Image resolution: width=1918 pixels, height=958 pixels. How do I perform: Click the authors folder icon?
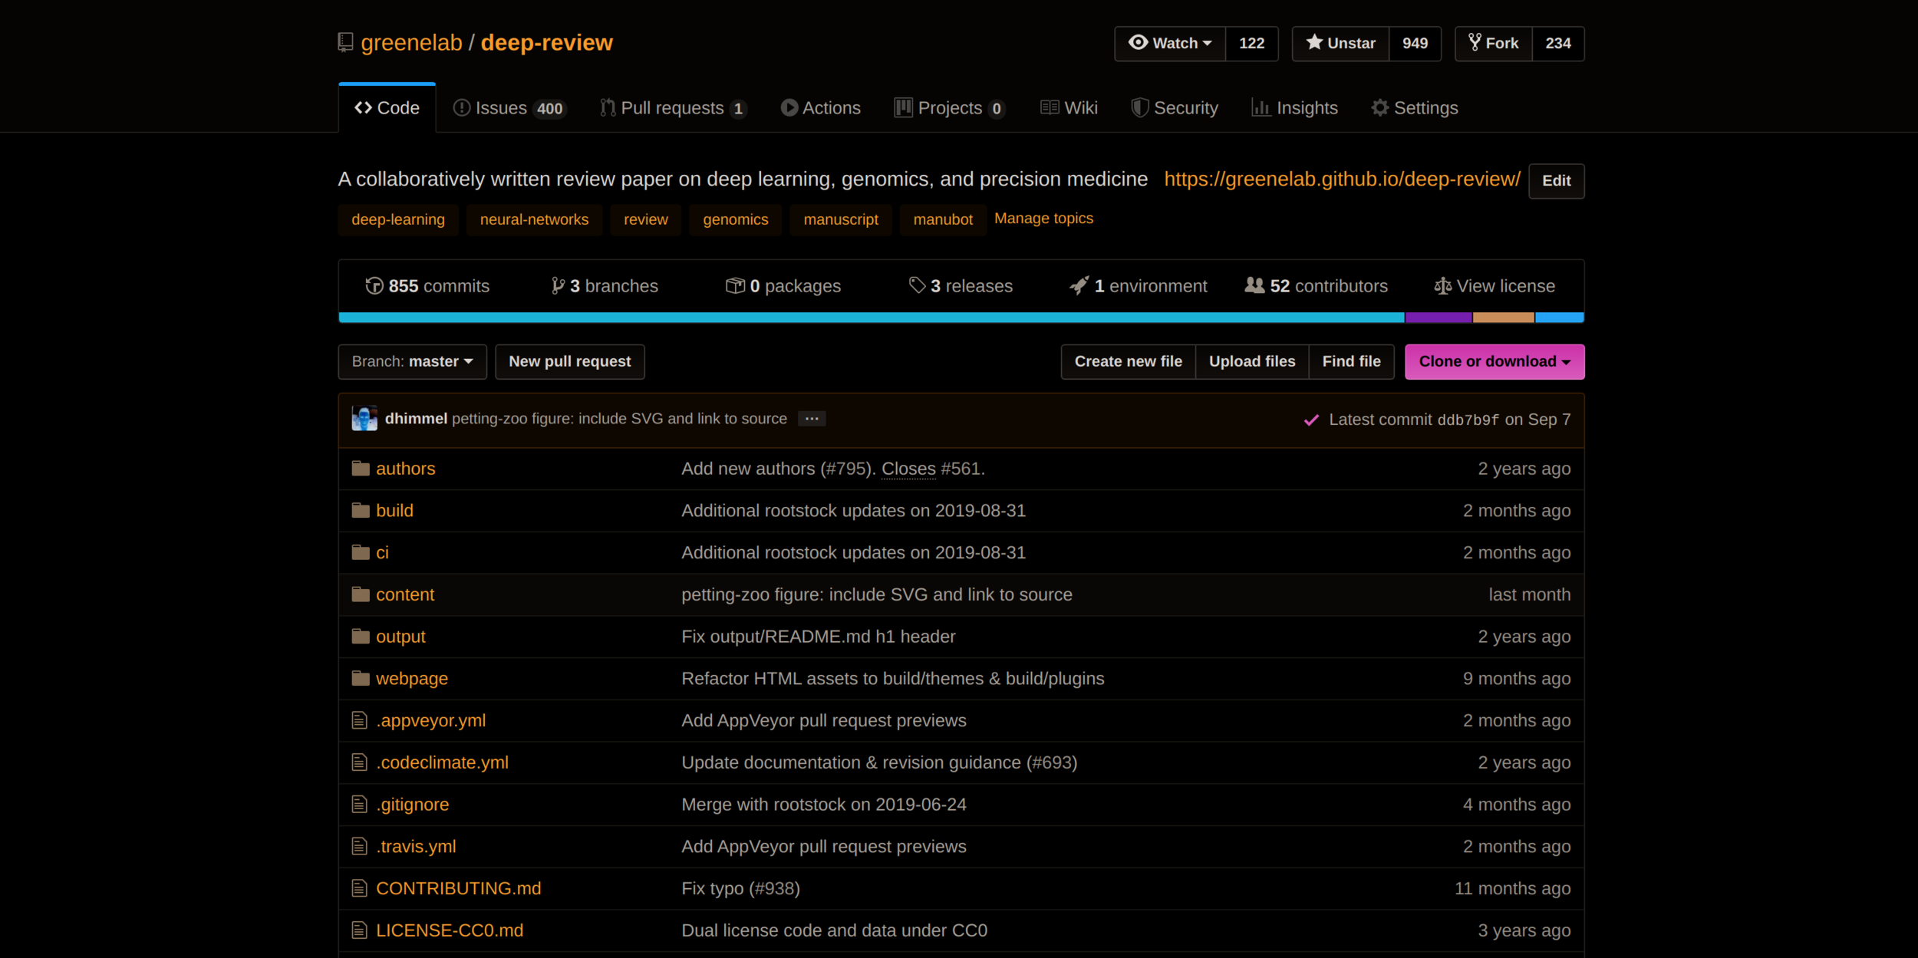click(x=361, y=469)
